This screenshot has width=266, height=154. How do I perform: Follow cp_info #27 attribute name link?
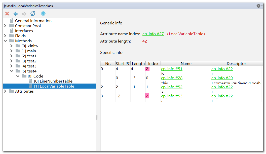(x=153, y=34)
